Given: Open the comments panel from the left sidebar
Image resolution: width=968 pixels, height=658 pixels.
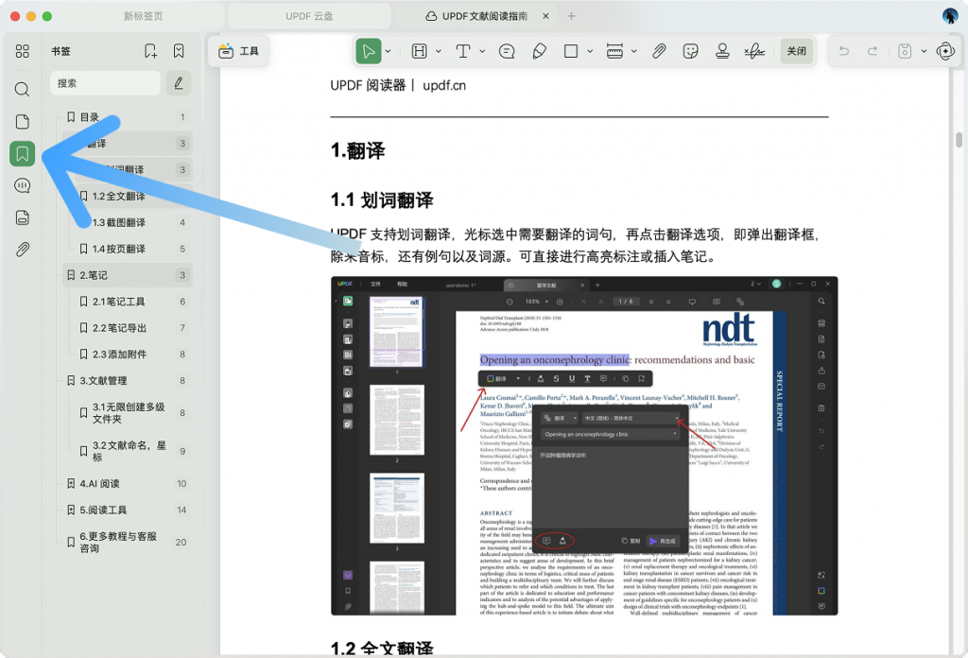Looking at the screenshot, I should [x=23, y=186].
